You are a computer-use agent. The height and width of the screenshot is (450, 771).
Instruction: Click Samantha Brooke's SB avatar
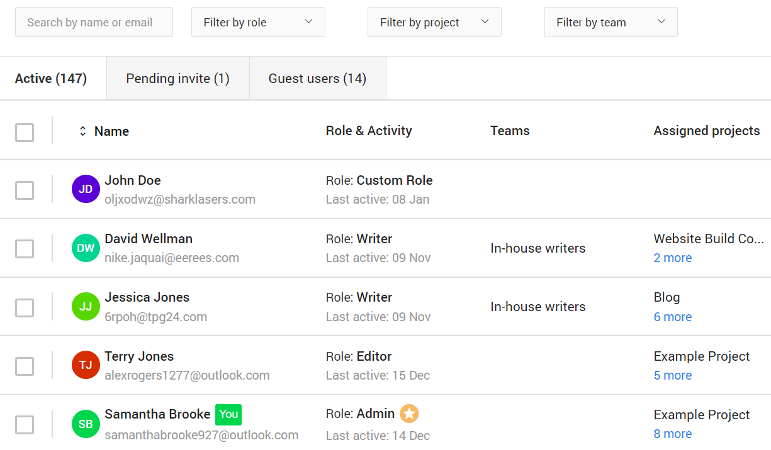tap(86, 424)
